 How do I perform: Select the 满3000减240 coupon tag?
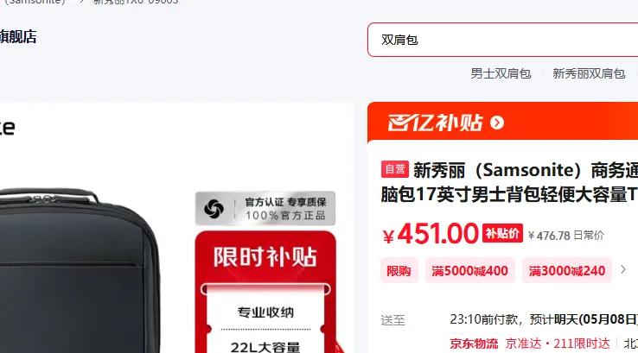tap(567, 270)
